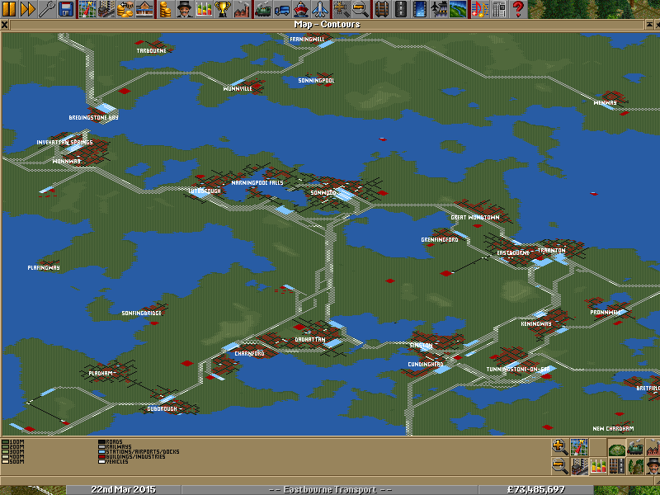Click the New Chardham town label
Screen dimensions: 660x495
coord(613,428)
